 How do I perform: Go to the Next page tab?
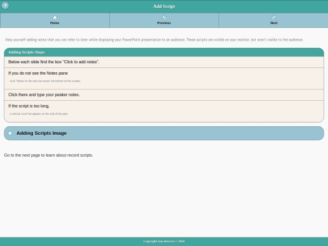[273, 21]
